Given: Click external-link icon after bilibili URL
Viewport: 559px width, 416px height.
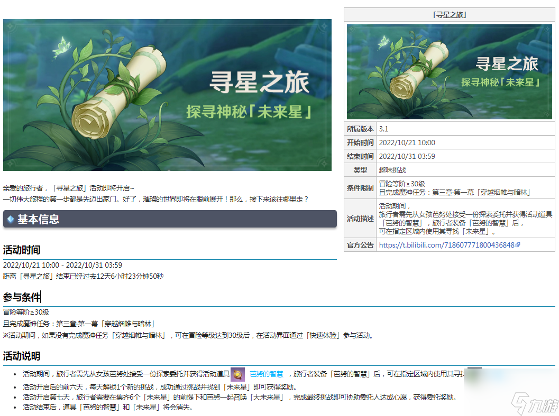Looking at the screenshot, I should point(518,245).
